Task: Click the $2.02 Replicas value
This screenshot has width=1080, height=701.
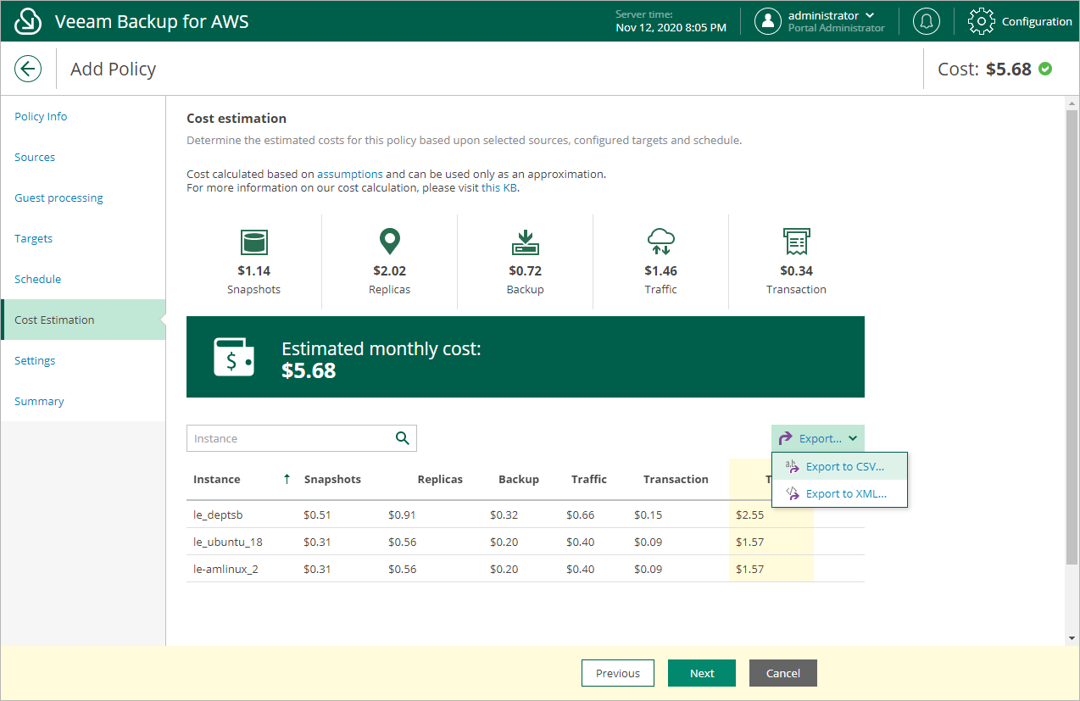Action: [389, 271]
